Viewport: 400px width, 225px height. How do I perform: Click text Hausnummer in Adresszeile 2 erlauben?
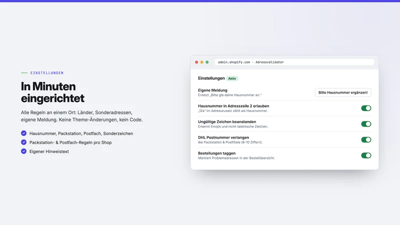click(x=233, y=106)
